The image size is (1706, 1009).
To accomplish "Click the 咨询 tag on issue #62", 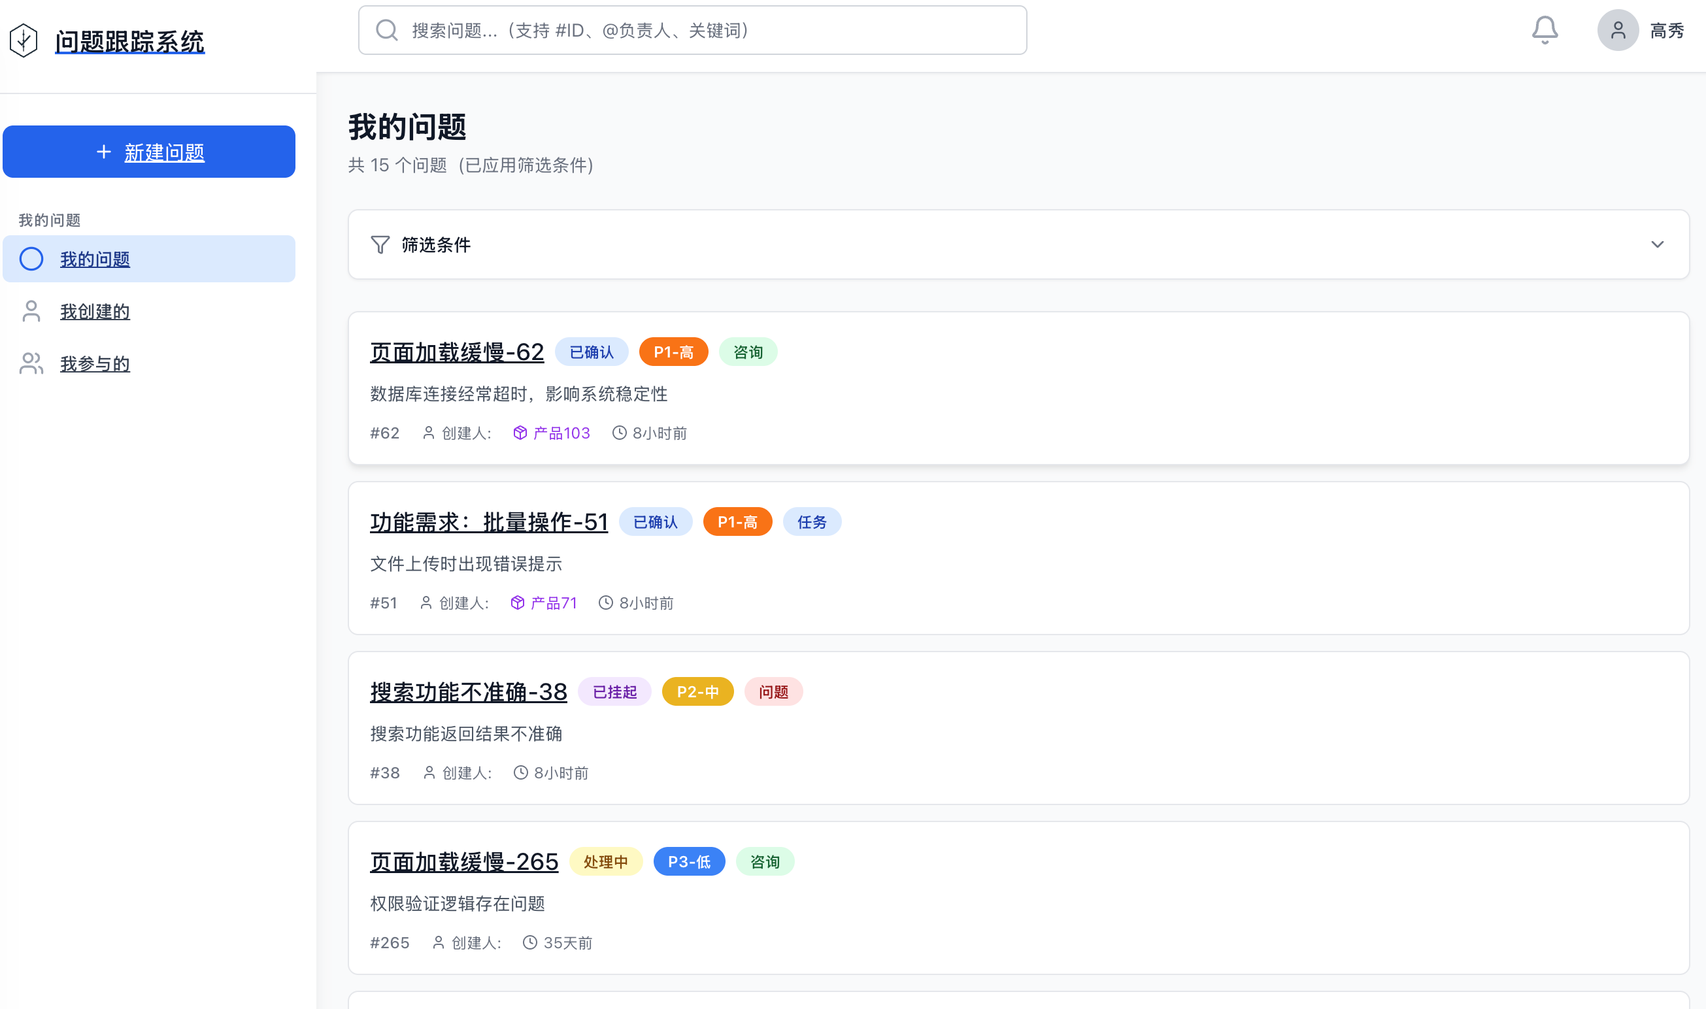I will (x=748, y=352).
